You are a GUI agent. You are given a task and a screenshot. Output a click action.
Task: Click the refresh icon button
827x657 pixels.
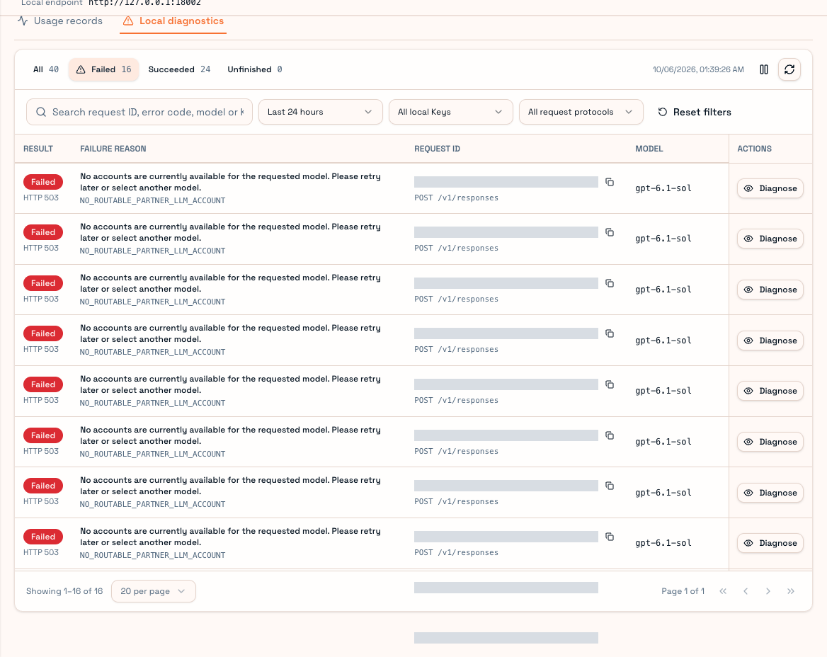pyautogui.click(x=789, y=69)
